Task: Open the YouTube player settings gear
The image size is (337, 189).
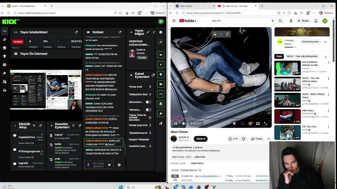Action: point(250,124)
